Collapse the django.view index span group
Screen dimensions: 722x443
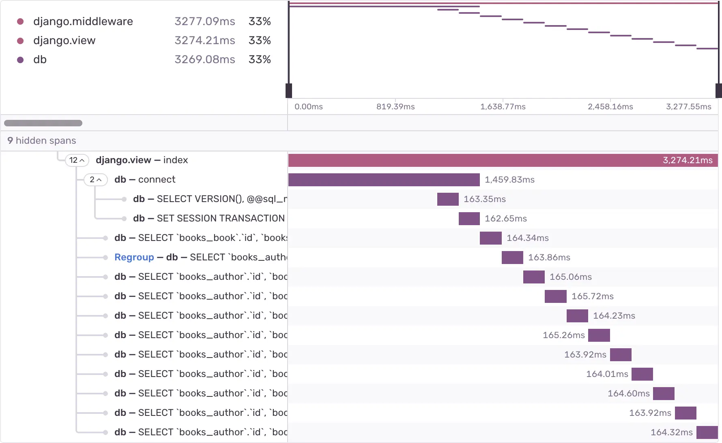click(77, 160)
